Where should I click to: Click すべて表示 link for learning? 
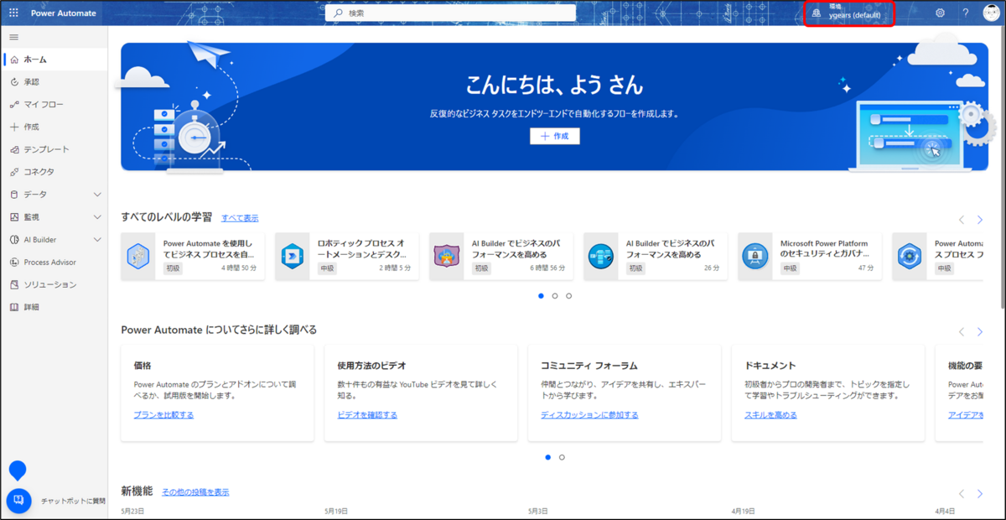[x=240, y=218]
